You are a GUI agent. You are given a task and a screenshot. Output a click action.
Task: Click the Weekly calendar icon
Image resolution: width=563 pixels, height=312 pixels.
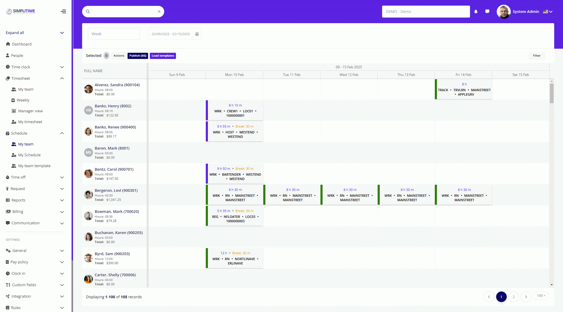(x=13, y=100)
